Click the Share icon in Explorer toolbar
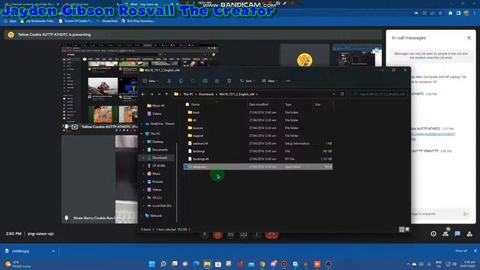 (217, 81)
